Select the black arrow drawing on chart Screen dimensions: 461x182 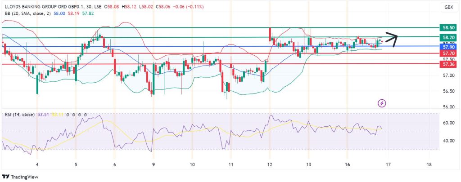[x=392, y=39]
